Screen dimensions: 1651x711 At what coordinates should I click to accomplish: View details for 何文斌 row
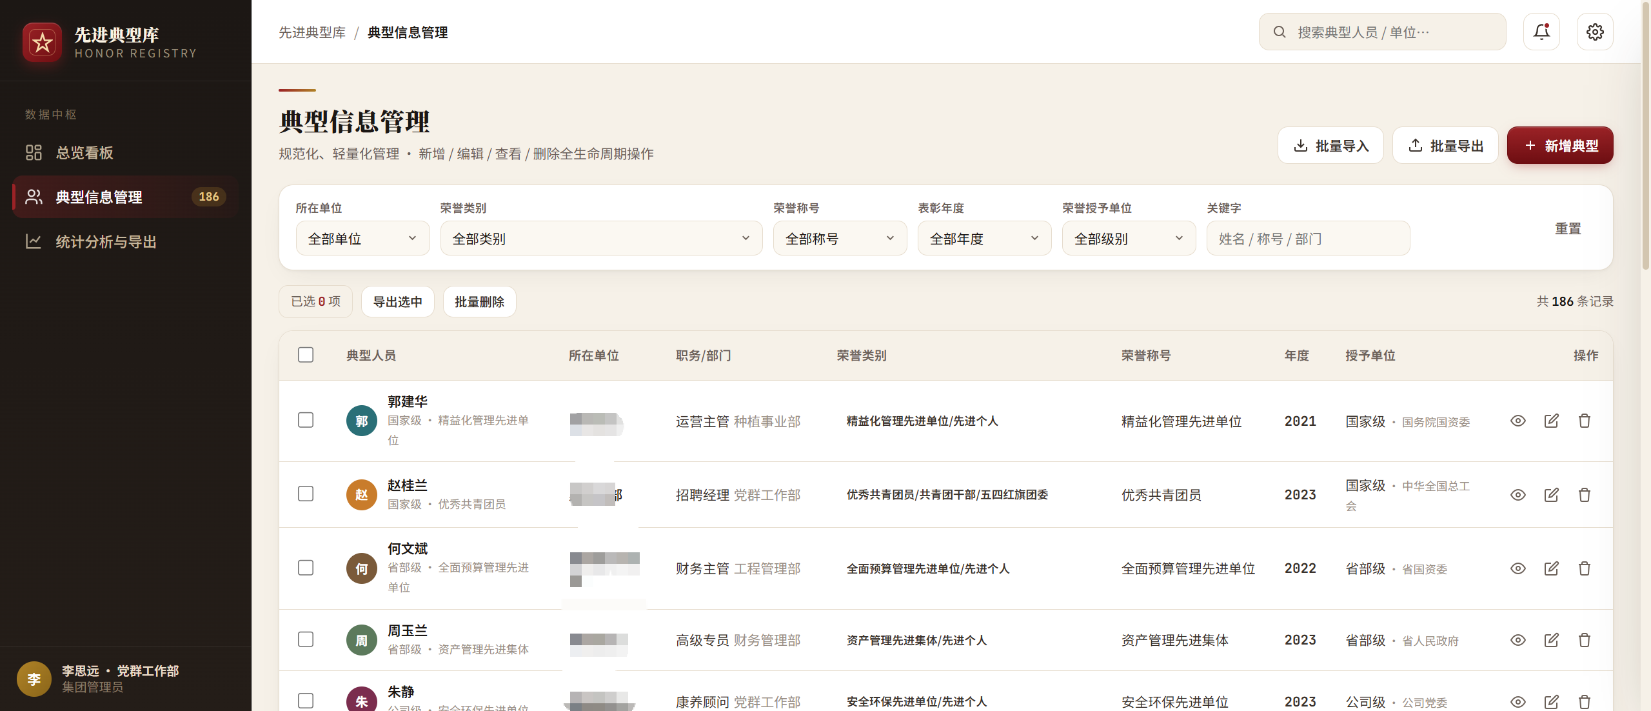(x=1518, y=568)
